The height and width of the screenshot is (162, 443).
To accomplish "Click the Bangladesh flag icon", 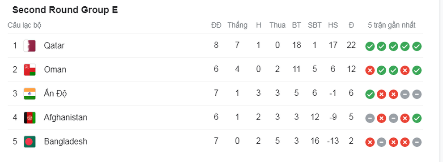I will click(30, 142).
